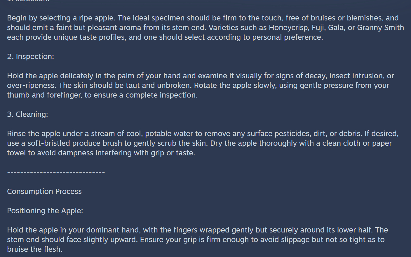This screenshot has height=257, width=411.
Task: Click the word "Gala" in the varieties list
Action: point(336,27)
